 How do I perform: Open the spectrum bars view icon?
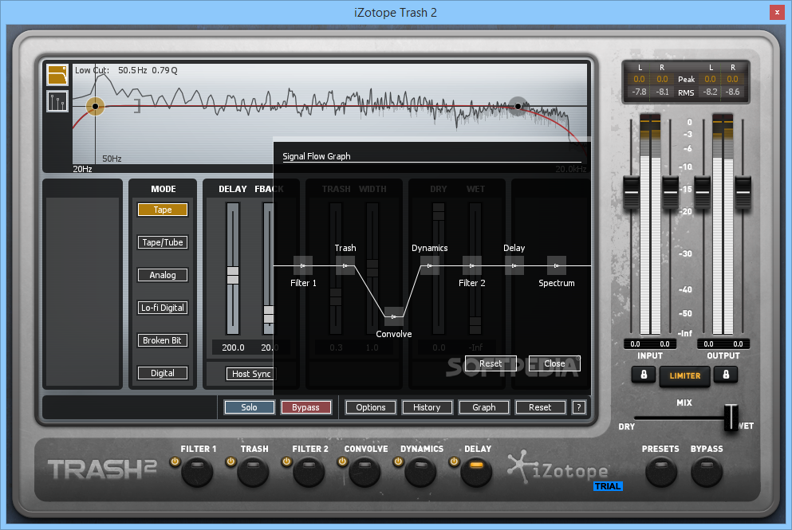(57, 101)
